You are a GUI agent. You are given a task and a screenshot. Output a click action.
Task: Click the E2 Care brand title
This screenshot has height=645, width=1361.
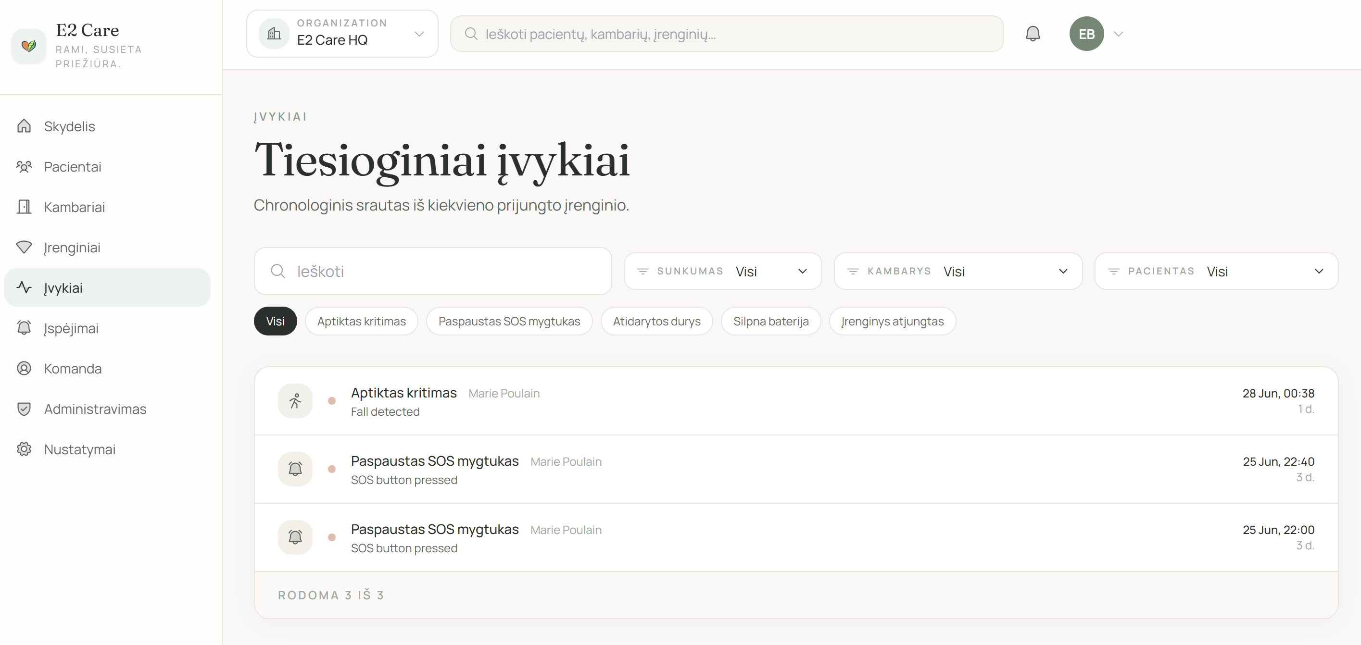(87, 30)
